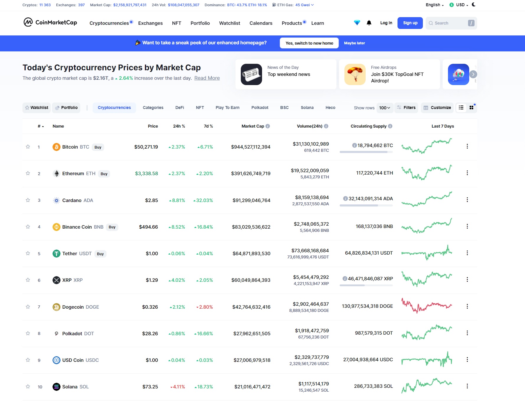Screen dimensions: 525x402
Task: Advance the news carousel arrow
Action: click(473, 74)
